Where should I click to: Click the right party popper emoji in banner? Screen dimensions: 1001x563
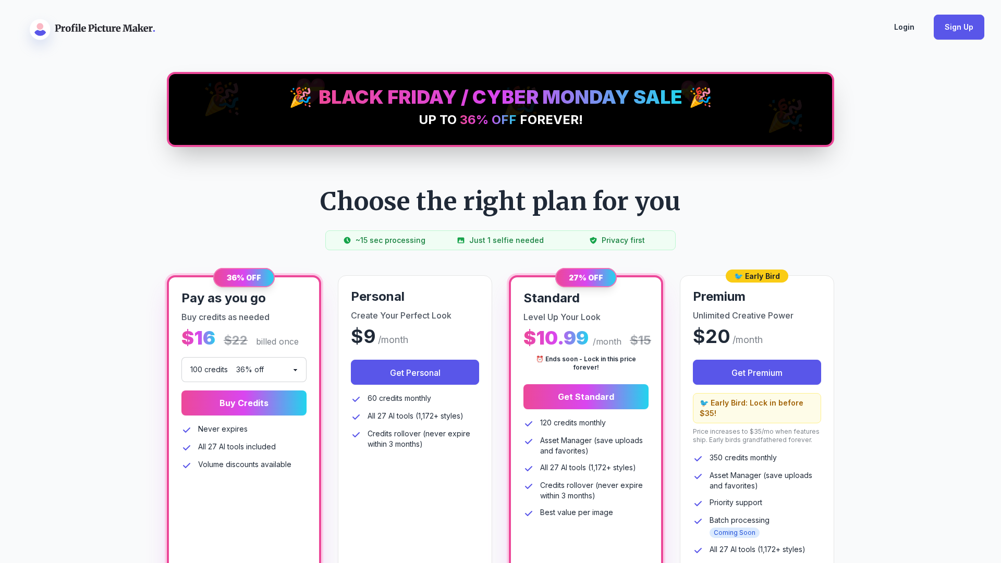click(x=700, y=97)
